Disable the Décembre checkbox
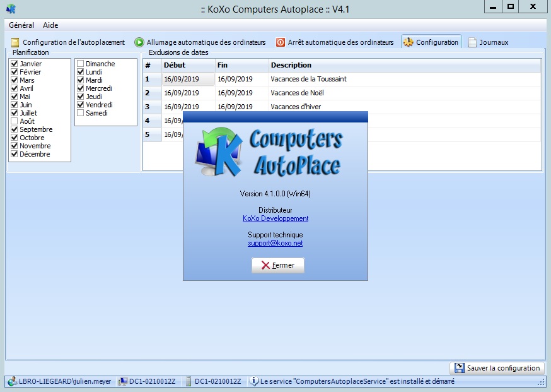Image resolution: width=551 pixels, height=392 pixels. [14, 154]
